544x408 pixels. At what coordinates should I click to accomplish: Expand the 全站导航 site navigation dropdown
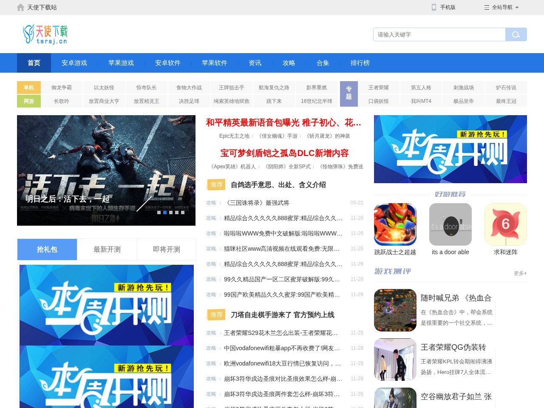[x=501, y=7]
